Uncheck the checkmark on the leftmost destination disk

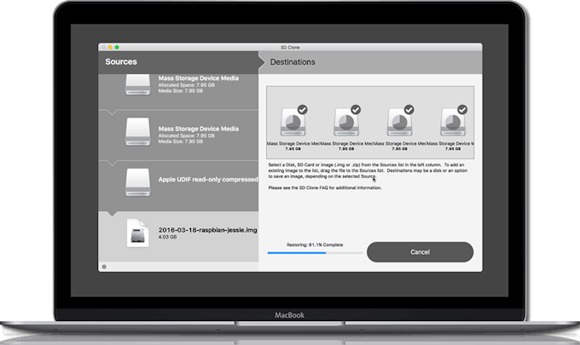click(x=303, y=110)
